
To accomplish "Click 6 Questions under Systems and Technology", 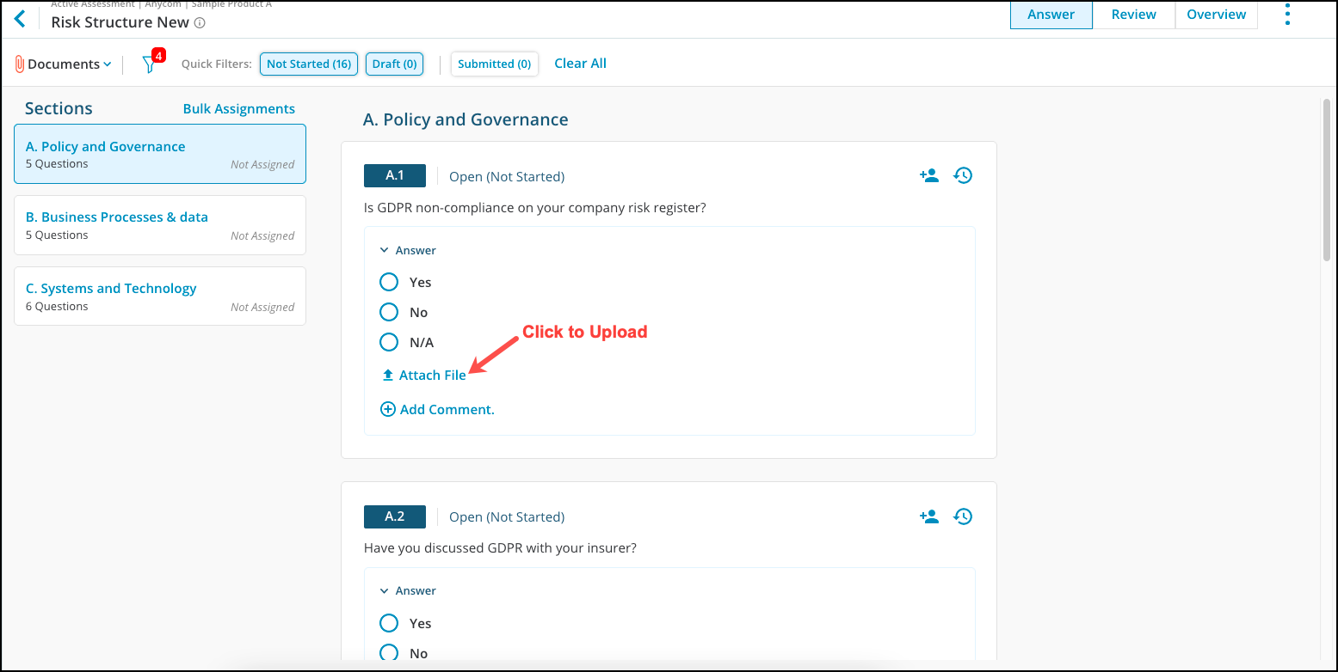I will click(57, 307).
